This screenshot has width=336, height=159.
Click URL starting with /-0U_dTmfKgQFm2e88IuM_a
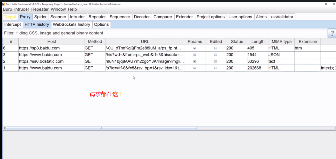pyautogui.click(x=145, y=48)
